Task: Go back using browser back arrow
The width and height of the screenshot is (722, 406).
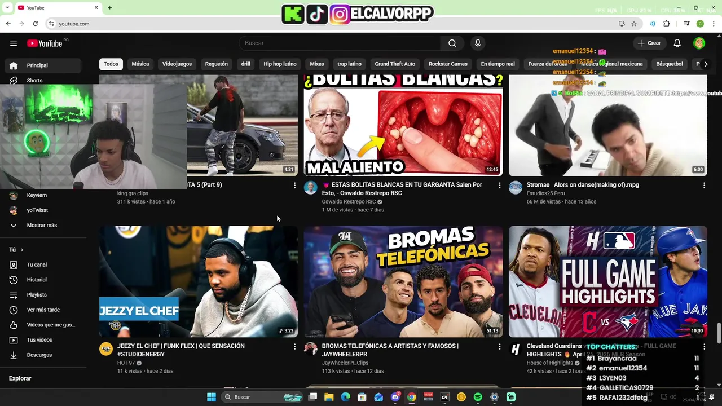Action: click(8, 24)
